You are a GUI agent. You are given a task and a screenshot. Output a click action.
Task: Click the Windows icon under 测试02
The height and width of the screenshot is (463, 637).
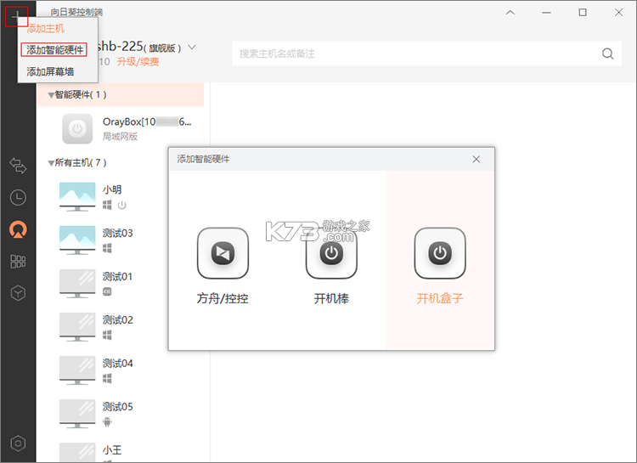pyautogui.click(x=107, y=335)
